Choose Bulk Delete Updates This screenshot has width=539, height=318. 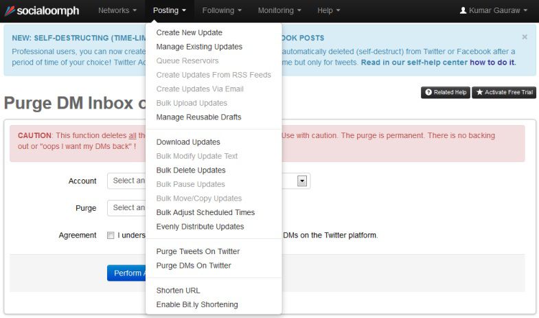pyautogui.click(x=191, y=170)
